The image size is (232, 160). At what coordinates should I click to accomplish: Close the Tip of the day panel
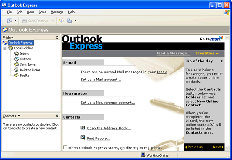(x=222, y=61)
